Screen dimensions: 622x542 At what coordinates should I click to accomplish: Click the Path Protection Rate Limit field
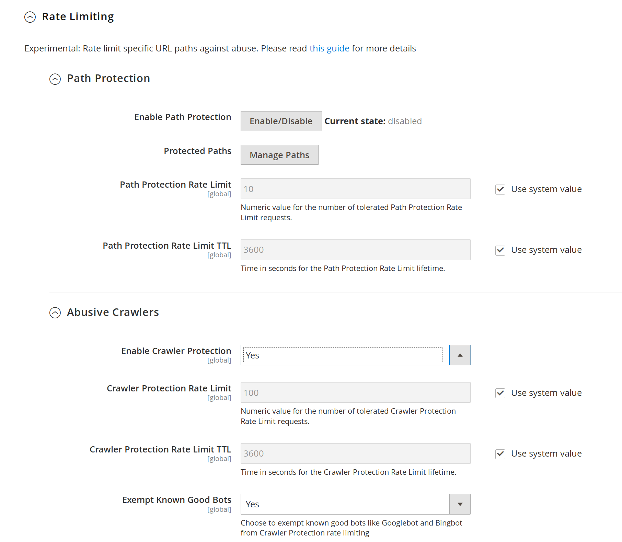[x=355, y=189]
